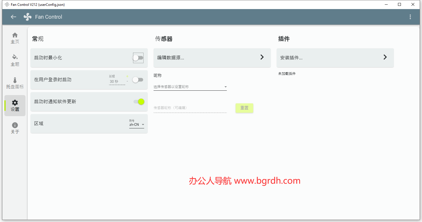The height and width of the screenshot is (222, 422).
Task: Open the 主页 (Home) page from sidebar
Action: point(15,38)
